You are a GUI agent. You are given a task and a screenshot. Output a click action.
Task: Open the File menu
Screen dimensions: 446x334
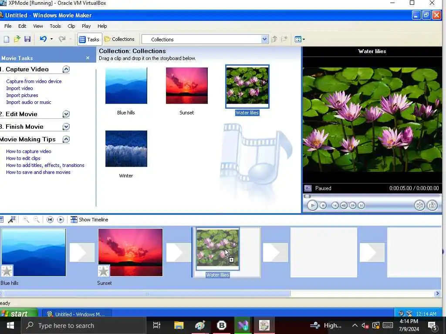point(8,26)
